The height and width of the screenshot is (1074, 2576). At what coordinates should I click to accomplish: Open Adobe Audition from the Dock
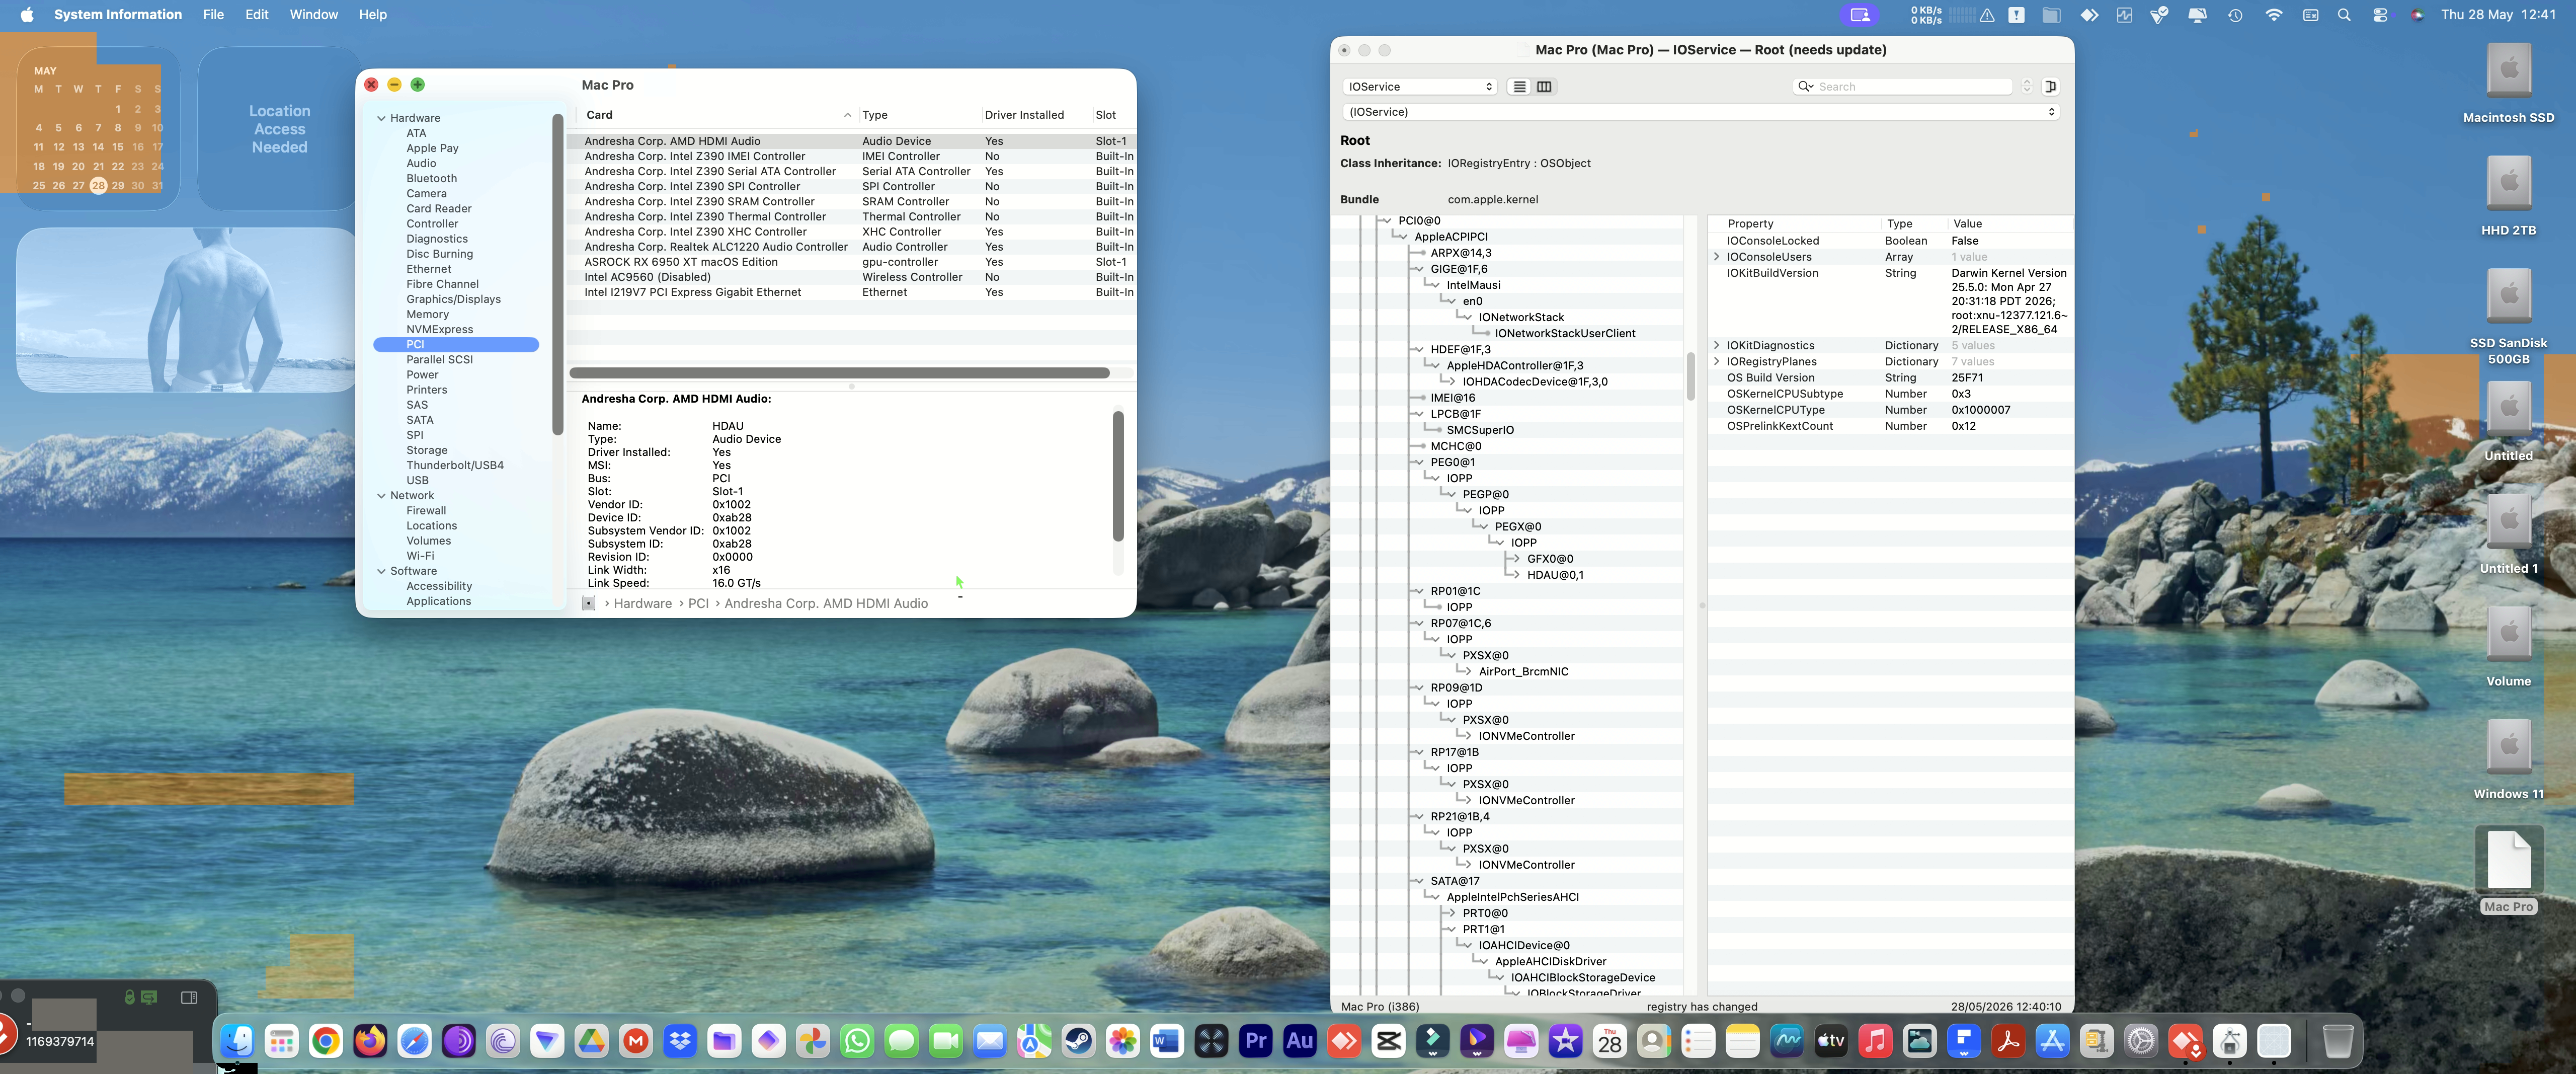point(1299,1042)
